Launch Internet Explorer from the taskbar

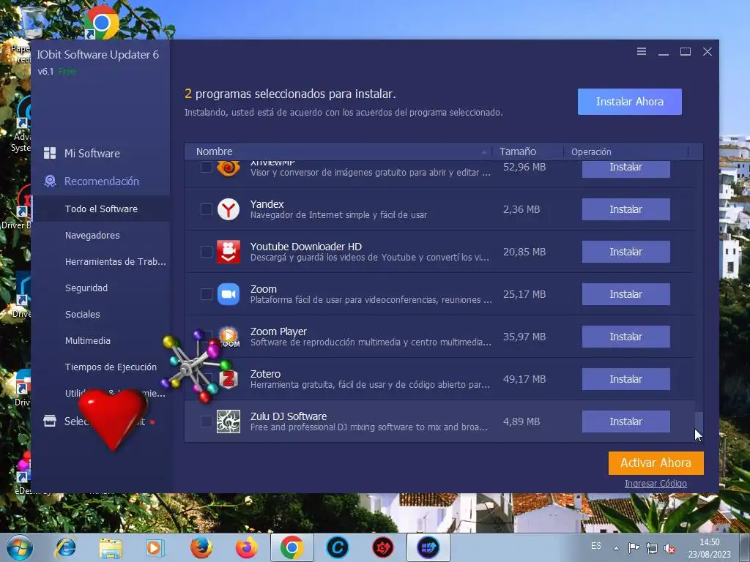(x=65, y=547)
